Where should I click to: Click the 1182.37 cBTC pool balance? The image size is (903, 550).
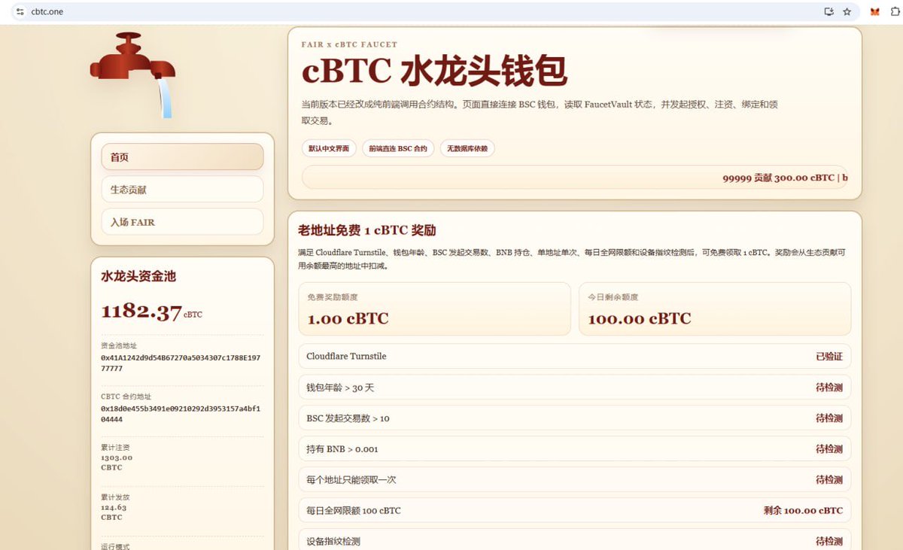tap(151, 311)
